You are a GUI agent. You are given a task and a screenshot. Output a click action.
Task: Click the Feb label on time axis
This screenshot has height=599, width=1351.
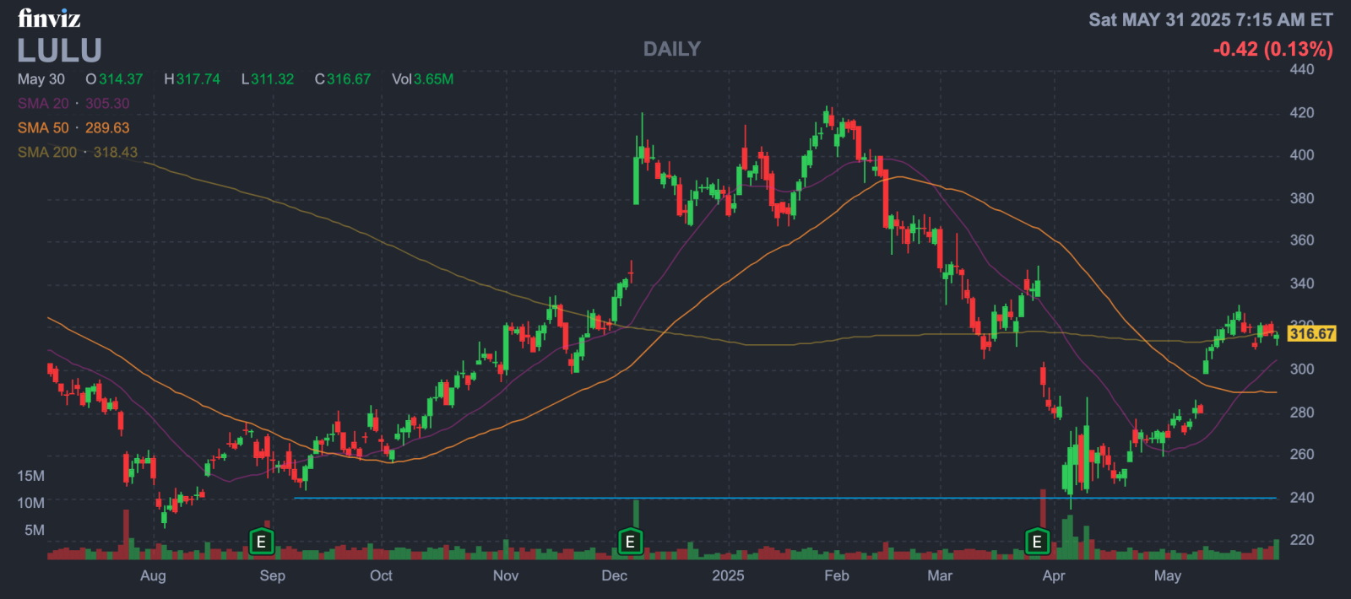(x=836, y=575)
